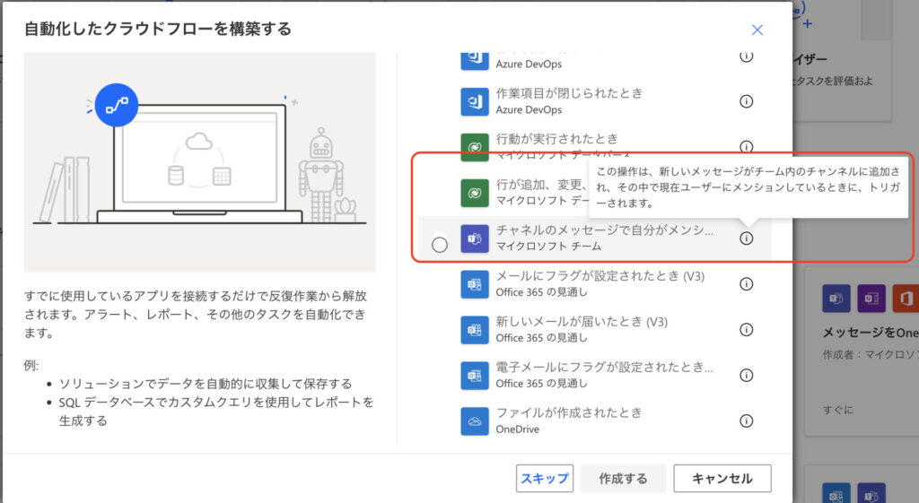Click the Dataverse icon beside 行動が実行されたとき

click(x=475, y=147)
